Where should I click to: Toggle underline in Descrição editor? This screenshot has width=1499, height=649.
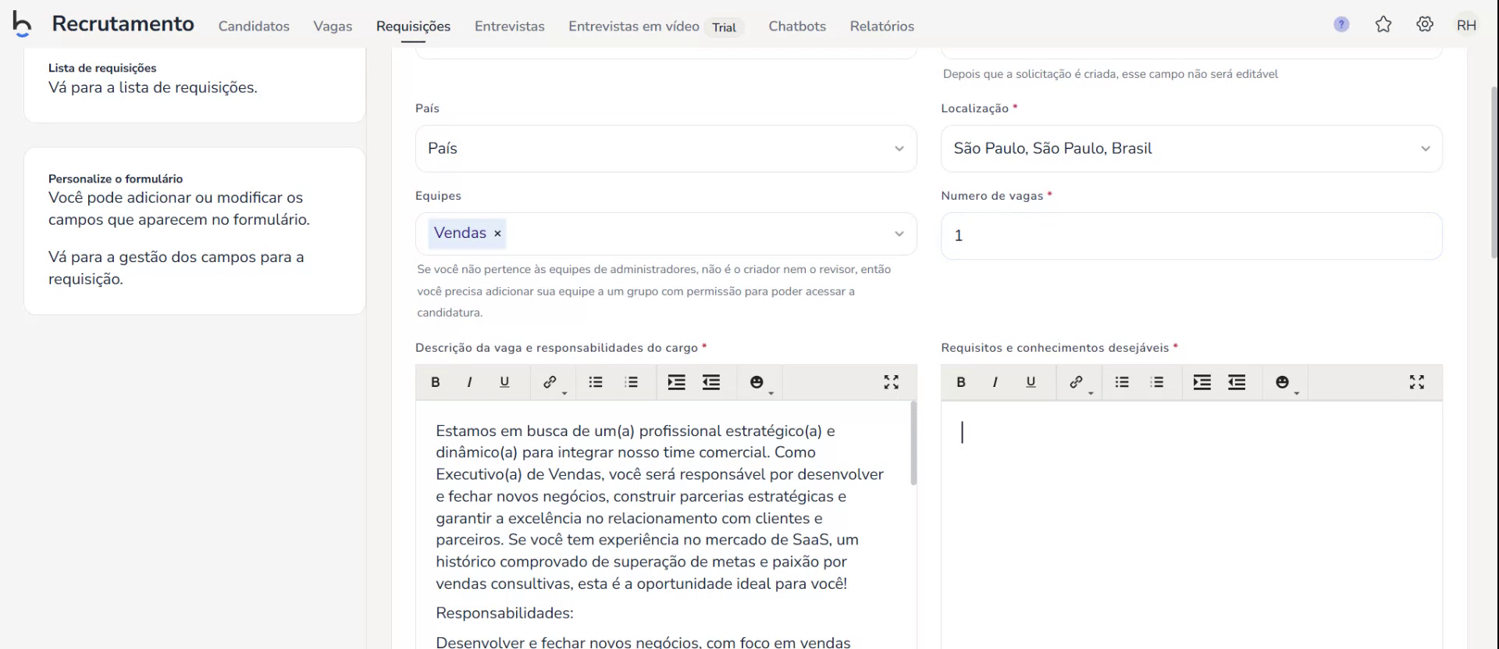pyautogui.click(x=504, y=382)
